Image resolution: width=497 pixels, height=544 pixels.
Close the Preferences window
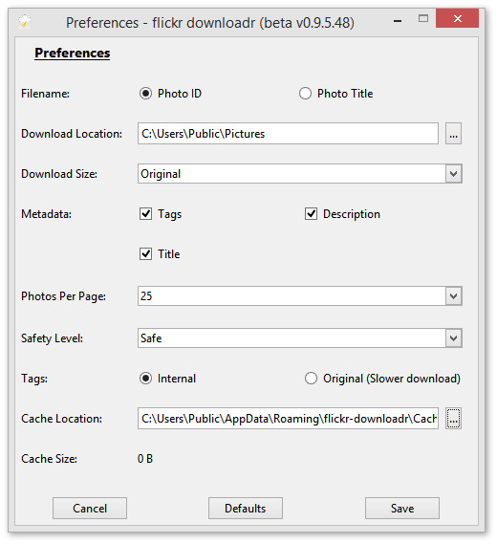click(457, 18)
